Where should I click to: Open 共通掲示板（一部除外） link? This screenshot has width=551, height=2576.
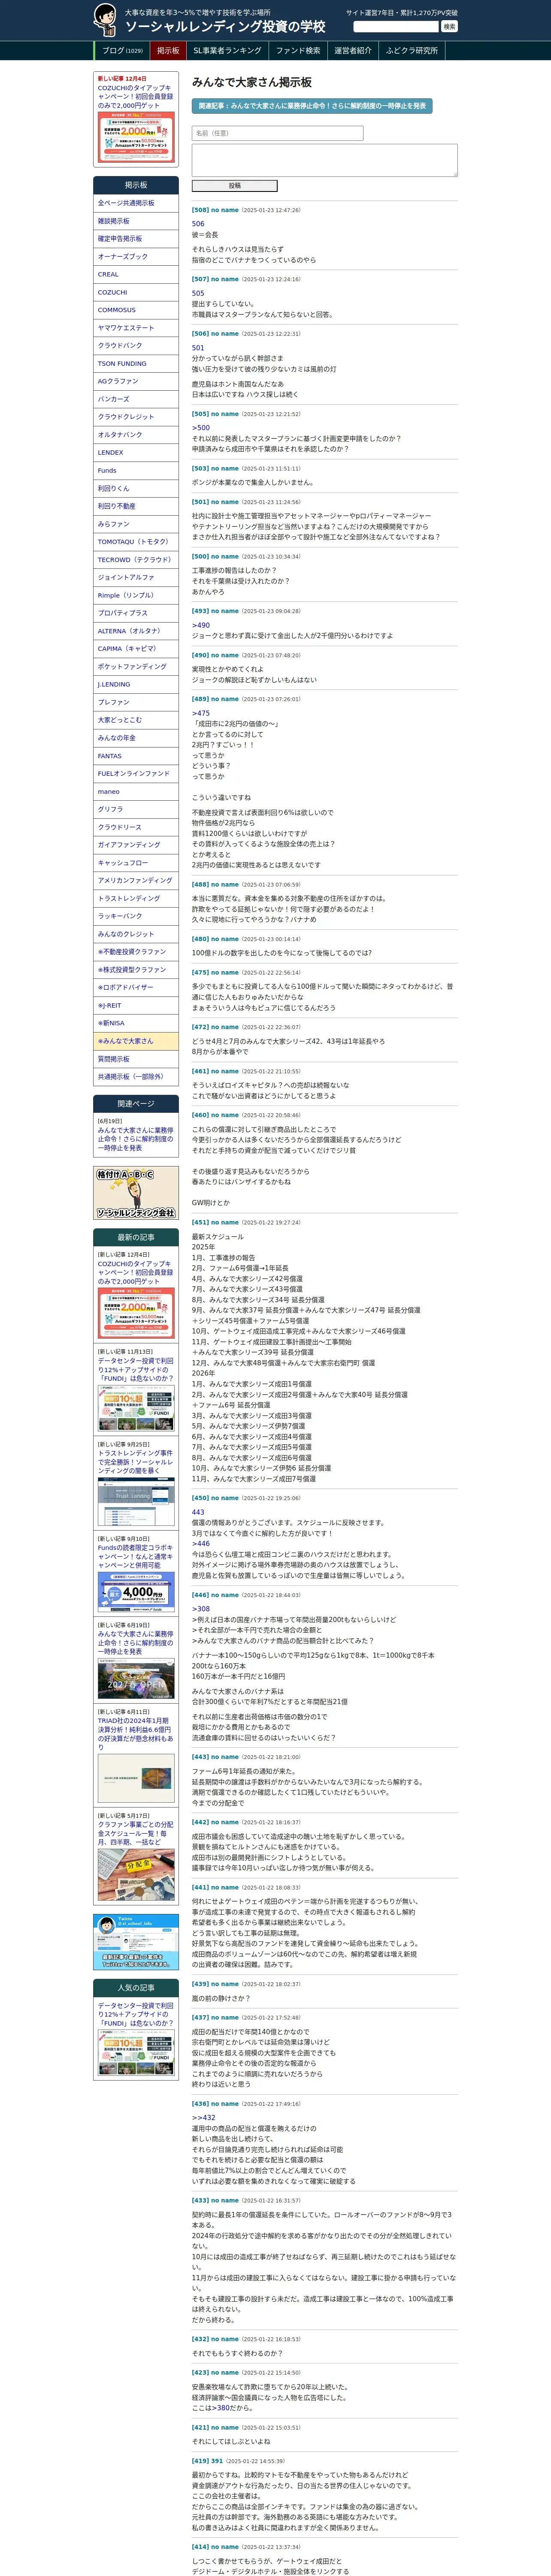(136, 1077)
